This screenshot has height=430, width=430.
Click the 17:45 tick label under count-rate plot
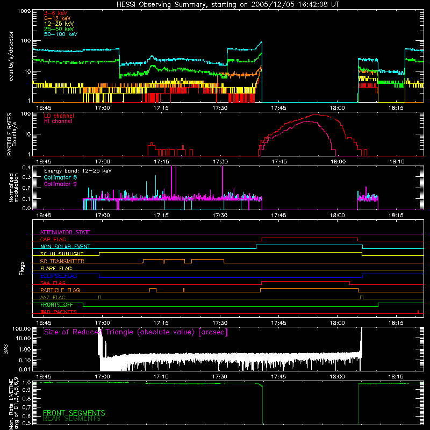coord(278,108)
